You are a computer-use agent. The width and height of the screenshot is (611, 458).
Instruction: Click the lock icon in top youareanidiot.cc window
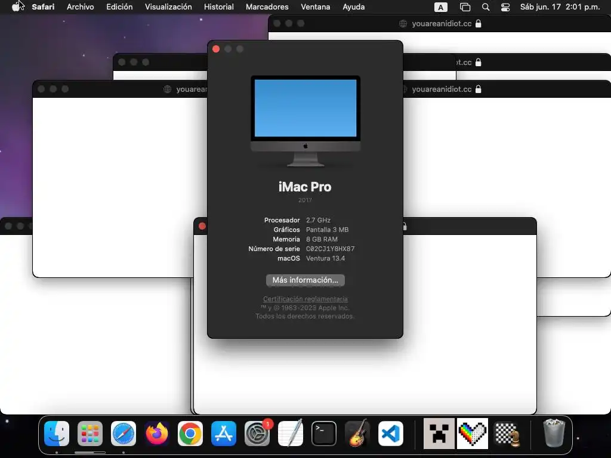click(479, 23)
